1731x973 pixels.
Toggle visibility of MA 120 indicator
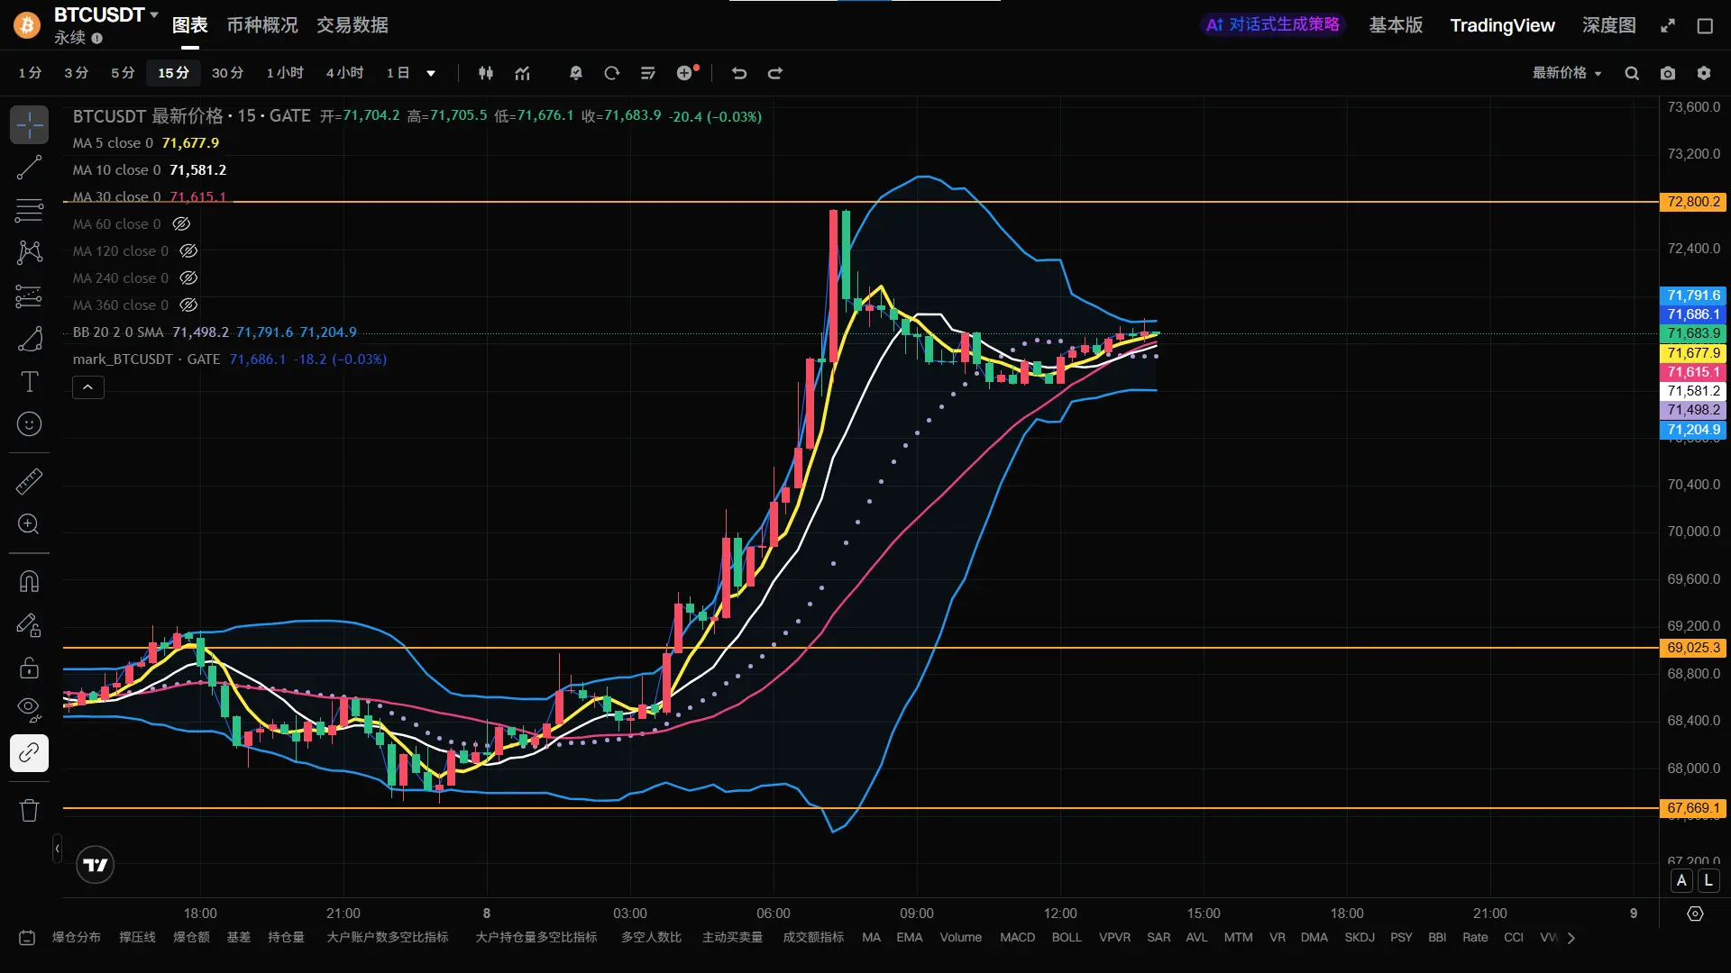(x=188, y=250)
